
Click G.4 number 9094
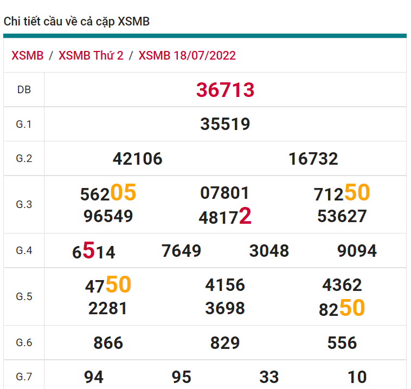357,251
